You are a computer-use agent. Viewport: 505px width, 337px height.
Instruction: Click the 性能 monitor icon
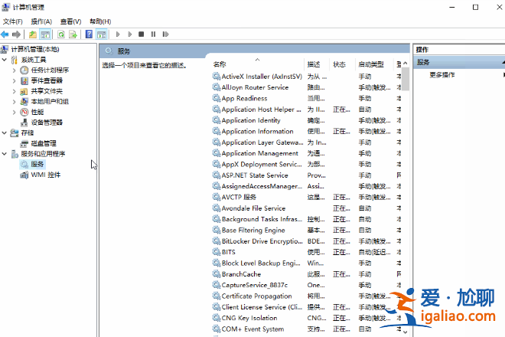(24, 113)
